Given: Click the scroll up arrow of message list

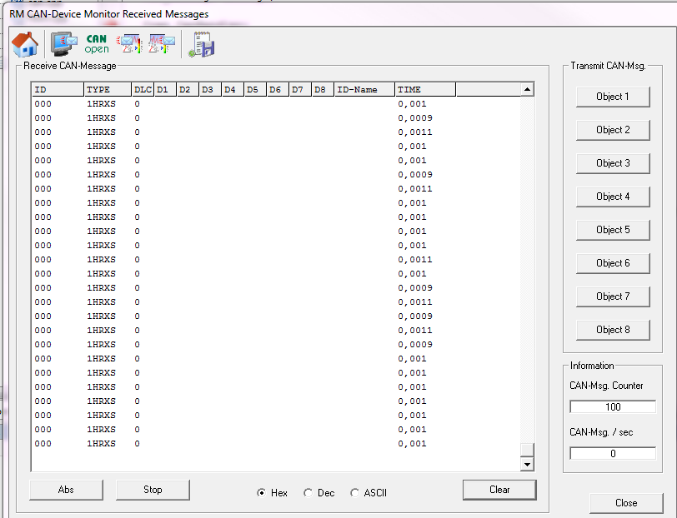Looking at the screenshot, I should (x=527, y=89).
